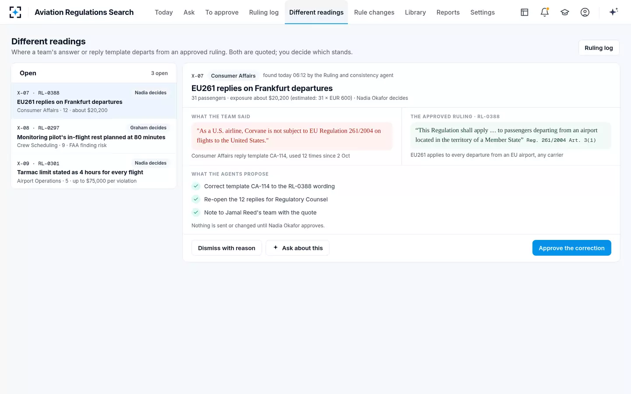Click the Ruling log button below the header
Screen dimensions: 631x394
click(599, 48)
